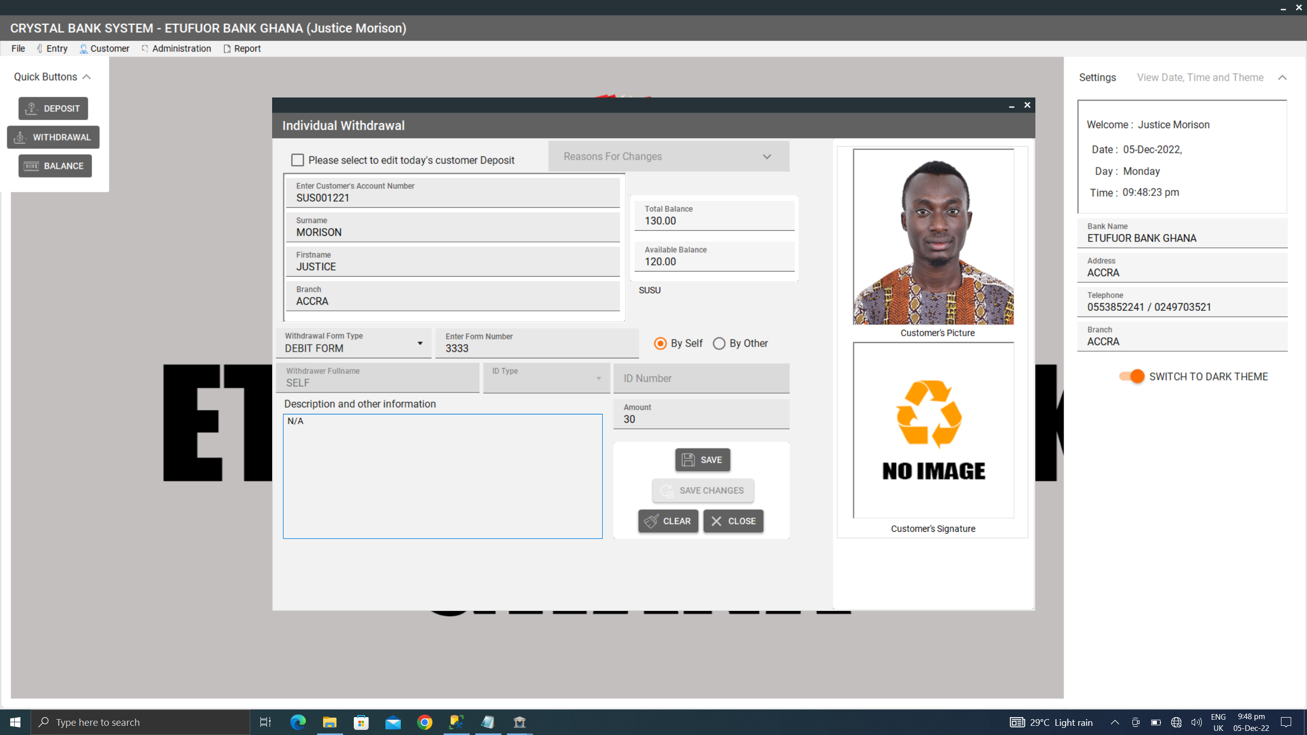1307x735 pixels.
Task: Select the By Other radio button
Action: [719, 344]
